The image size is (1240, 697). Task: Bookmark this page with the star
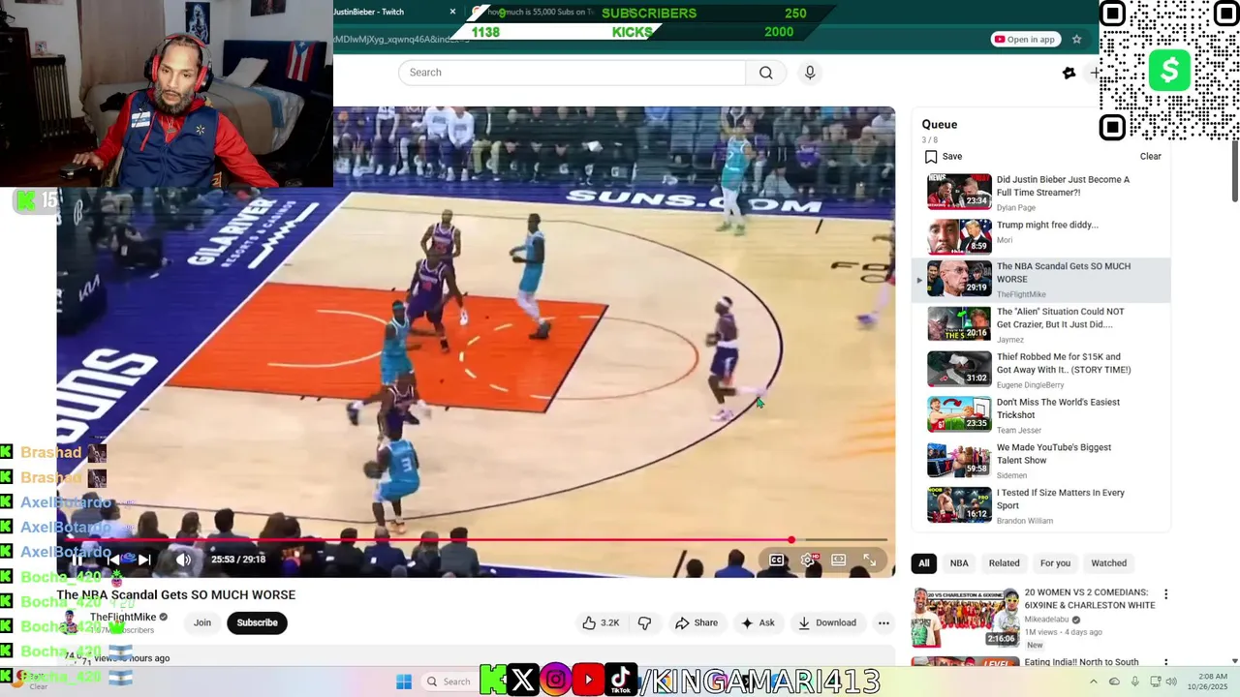point(1076,40)
